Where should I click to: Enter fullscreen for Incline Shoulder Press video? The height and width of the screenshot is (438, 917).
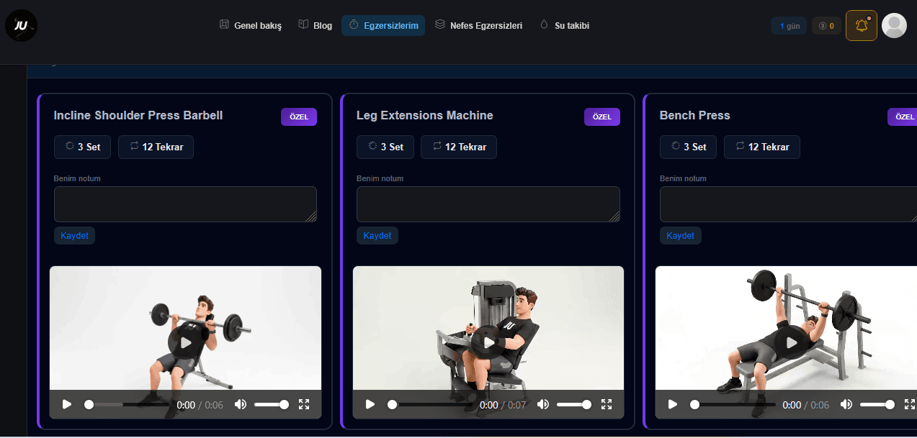pyautogui.click(x=304, y=404)
